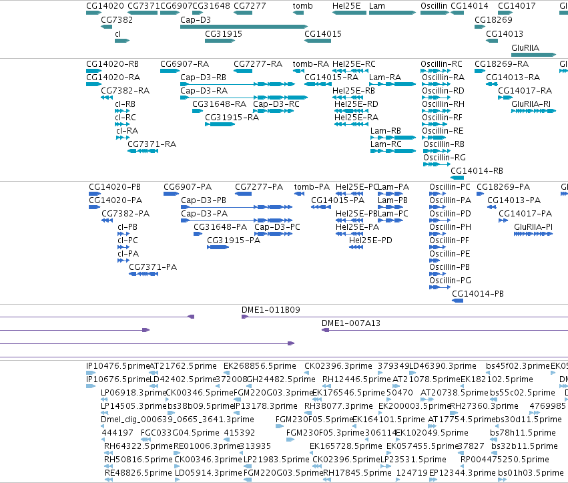The width and height of the screenshot is (568, 483).
Task: Click the CG14014-RB transcript label
Action: [477, 171]
